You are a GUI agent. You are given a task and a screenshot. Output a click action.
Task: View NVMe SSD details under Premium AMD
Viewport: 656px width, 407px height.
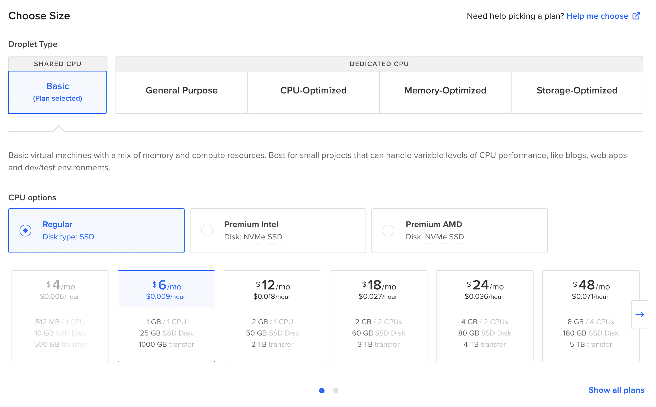[x=444, y=237]
